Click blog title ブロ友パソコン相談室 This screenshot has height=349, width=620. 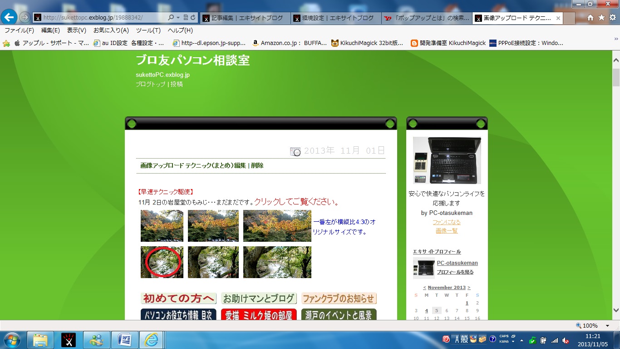(x=192, y=60)
